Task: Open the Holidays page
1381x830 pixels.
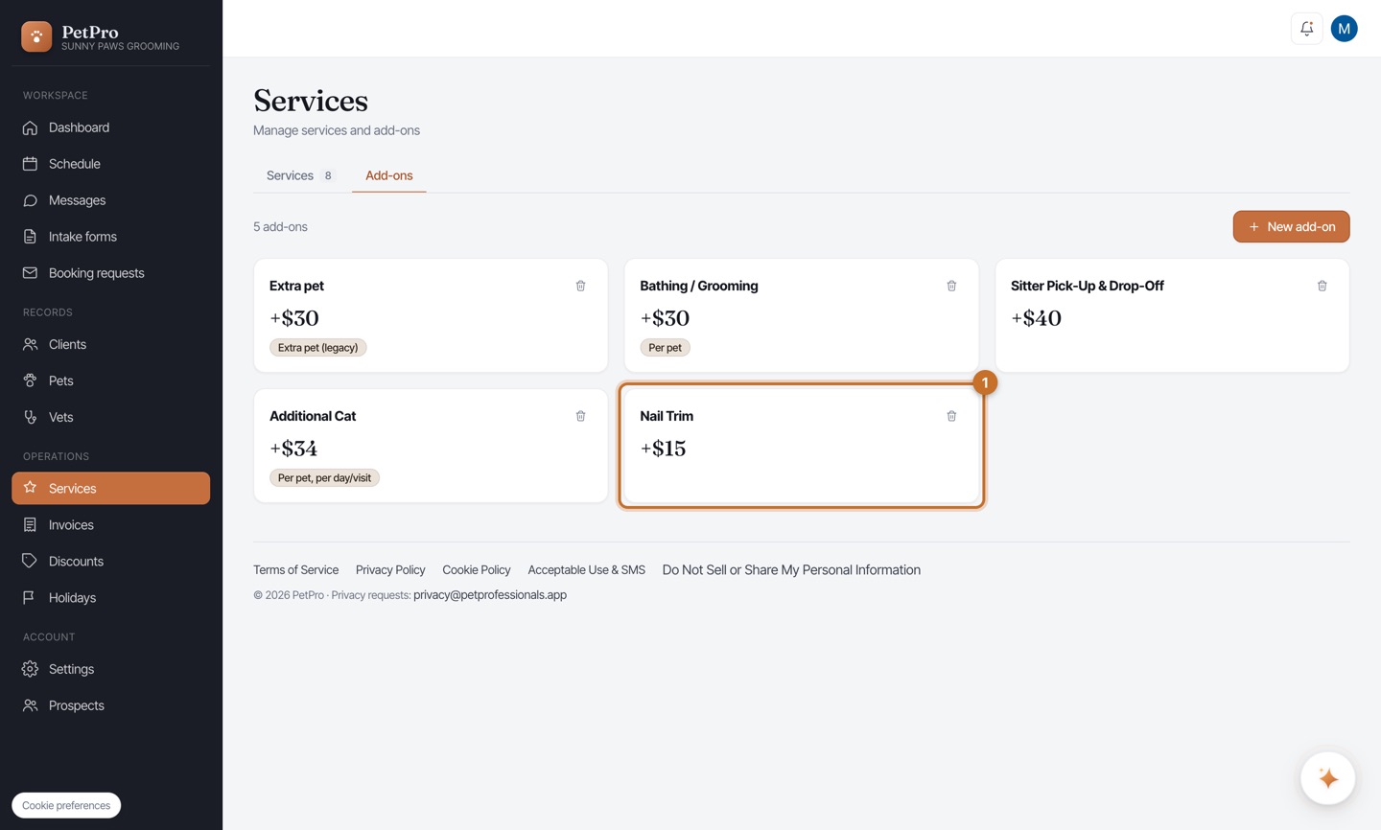Action: [110, 598]
